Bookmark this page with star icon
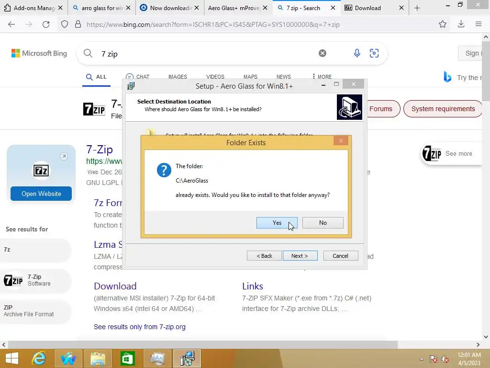Viewport: 490px width, 368px height. coord(443,24)
